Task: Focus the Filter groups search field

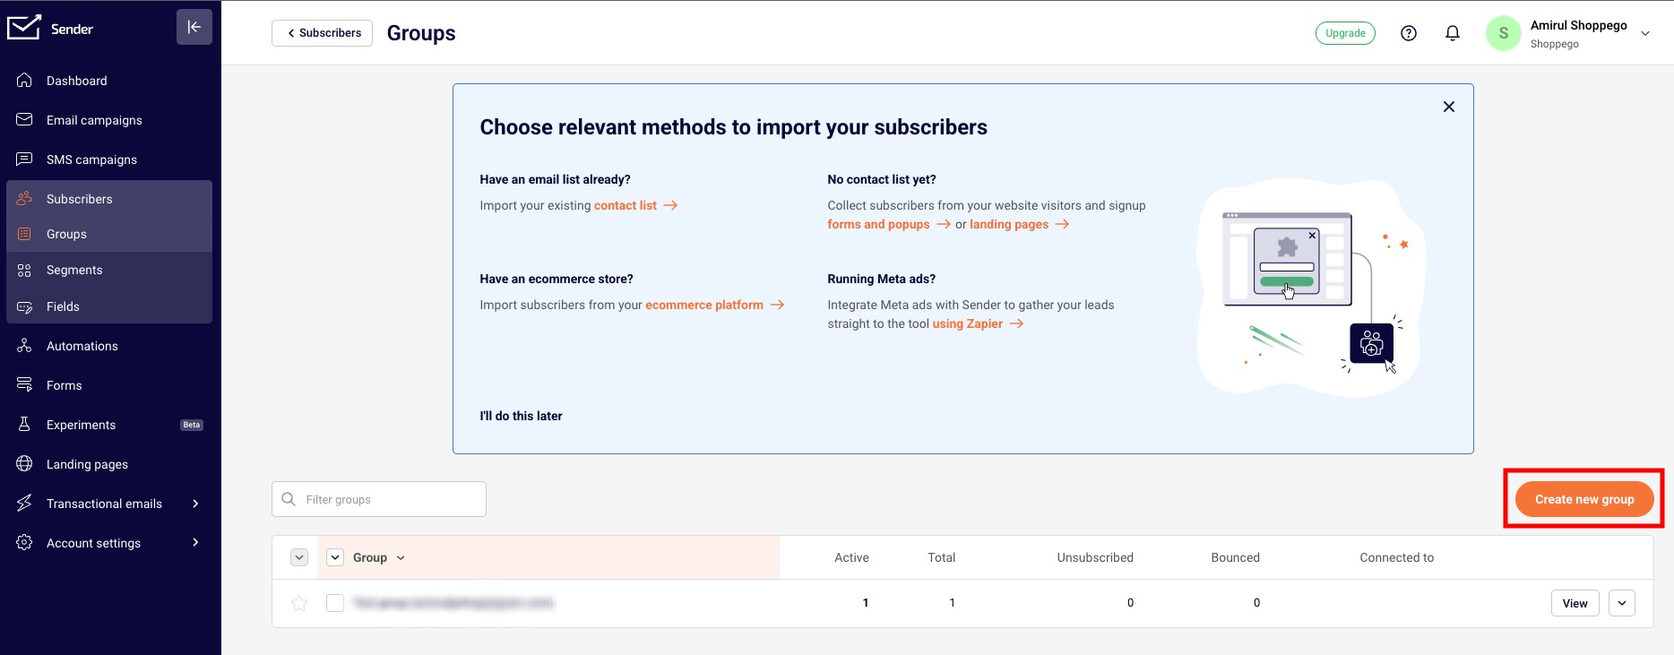Action: coord(379,499)
